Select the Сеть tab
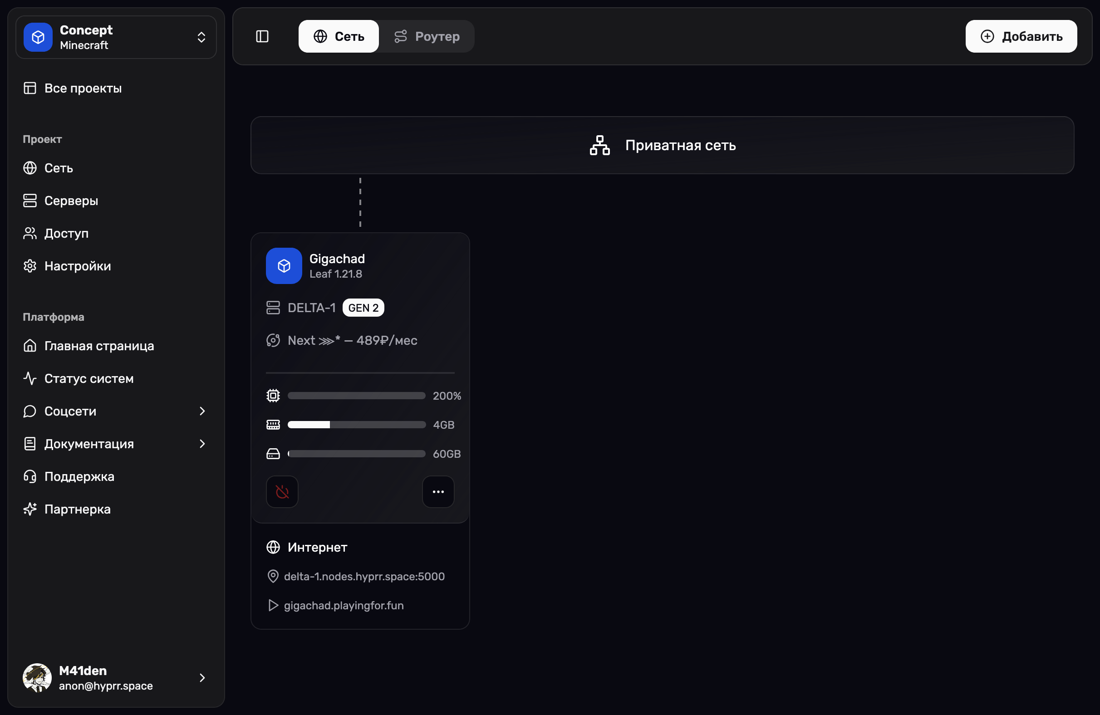 pyautogui.click(x=339, y=36)
